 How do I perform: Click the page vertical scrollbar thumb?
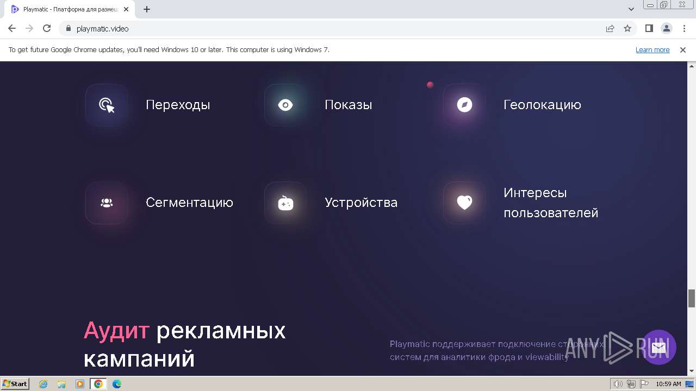pyautogui.click(x=692, y=298)
